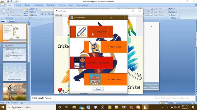Click the team photo beside Team Details
197x110 pixels.
click(x=95, y=79)
